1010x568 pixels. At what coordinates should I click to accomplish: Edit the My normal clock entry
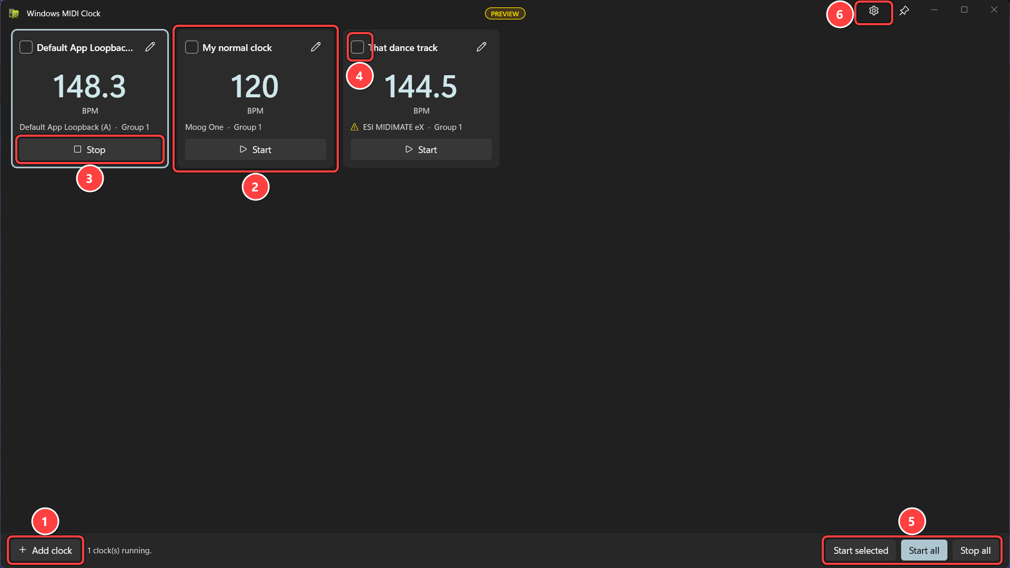pos(316,47)
